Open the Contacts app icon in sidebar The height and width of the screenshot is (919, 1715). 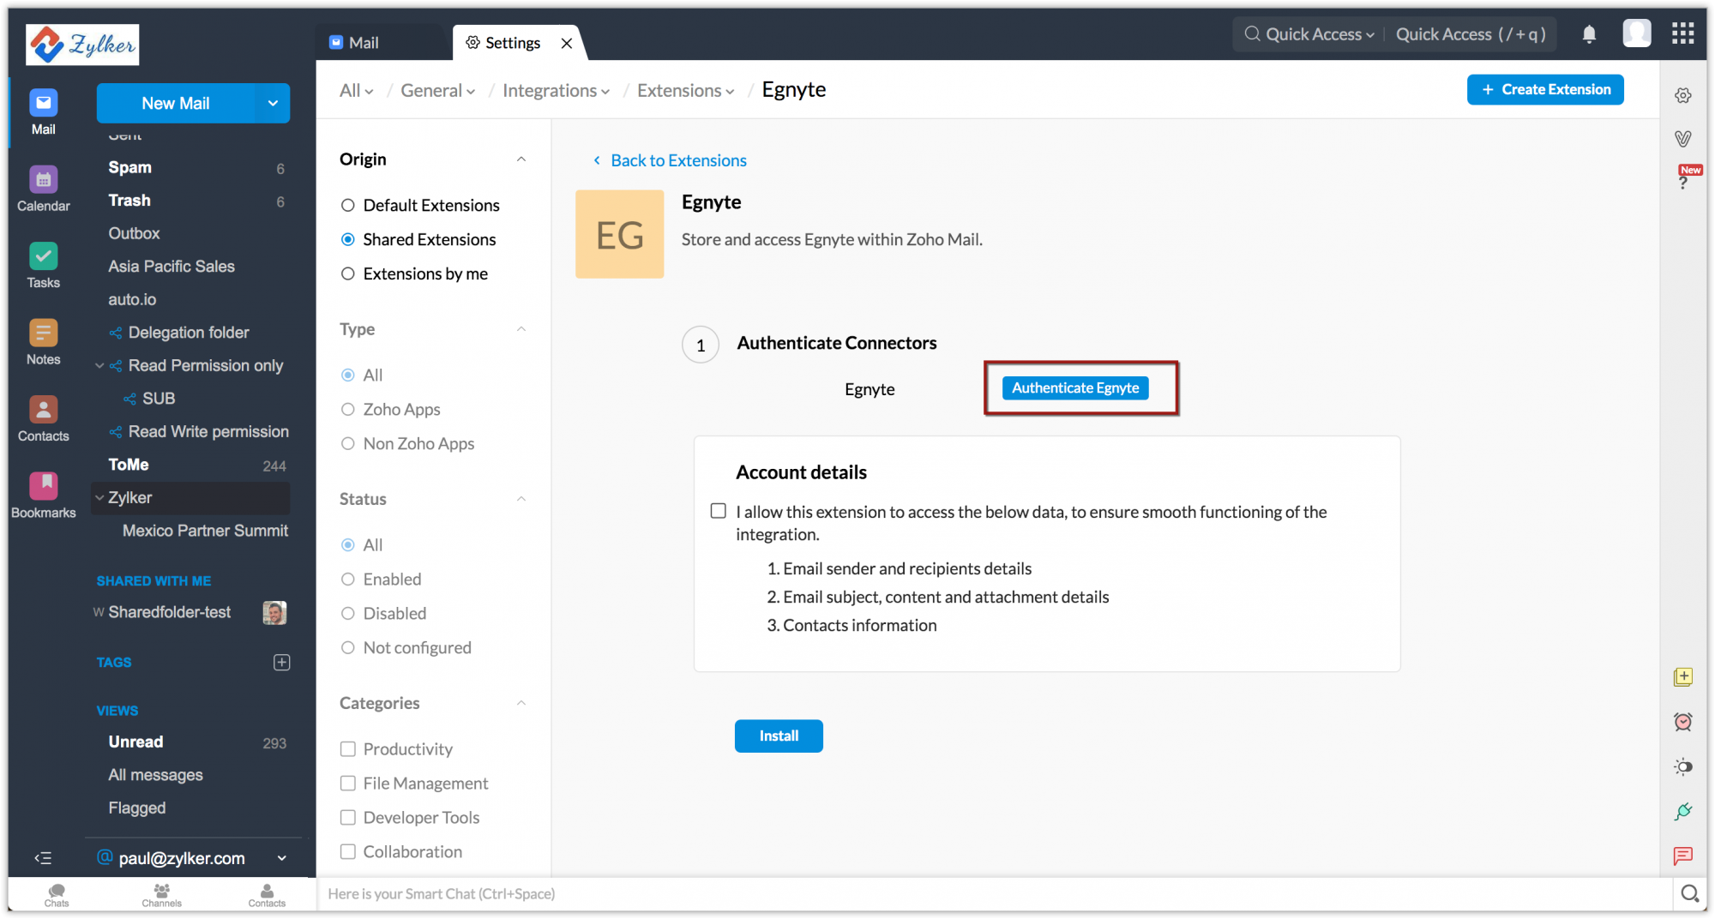(44, 418)
